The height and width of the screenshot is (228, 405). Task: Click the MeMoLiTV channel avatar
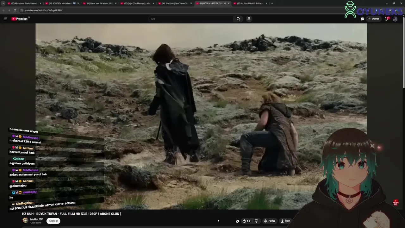pyautogui.click(x=25, y=220)
